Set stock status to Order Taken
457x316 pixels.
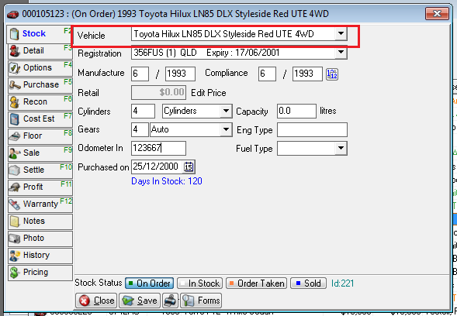(x=257, y=283)
